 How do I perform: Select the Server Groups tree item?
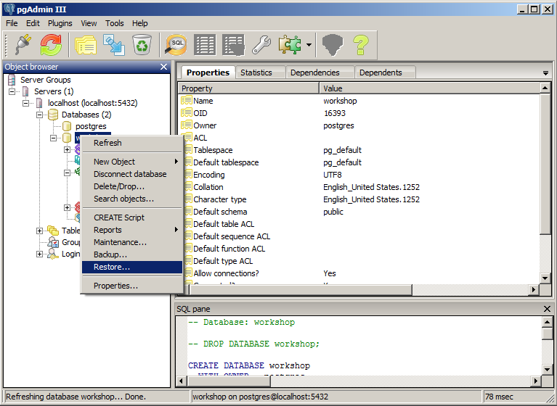point(46,80)
